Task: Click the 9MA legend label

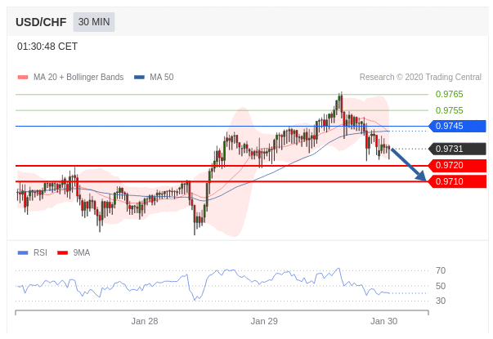Action: pos(82,252)
